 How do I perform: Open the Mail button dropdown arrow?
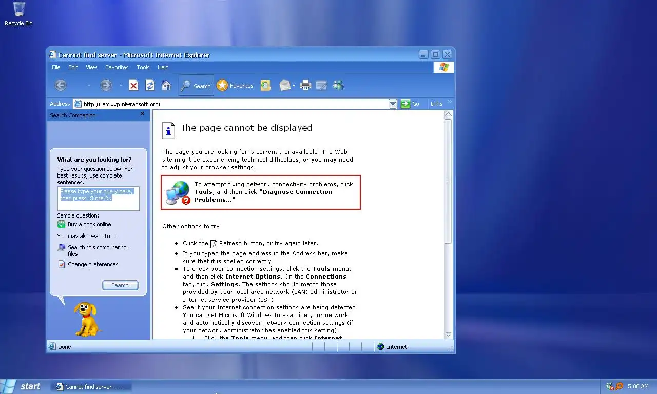[294, 86]
